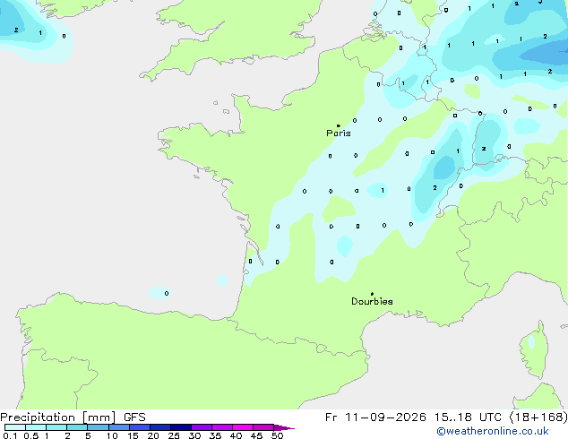Viewport: 568px width, 439px height.
Task: Pick the purple 30 to 35 legend swatch
Action: (202, 427)
